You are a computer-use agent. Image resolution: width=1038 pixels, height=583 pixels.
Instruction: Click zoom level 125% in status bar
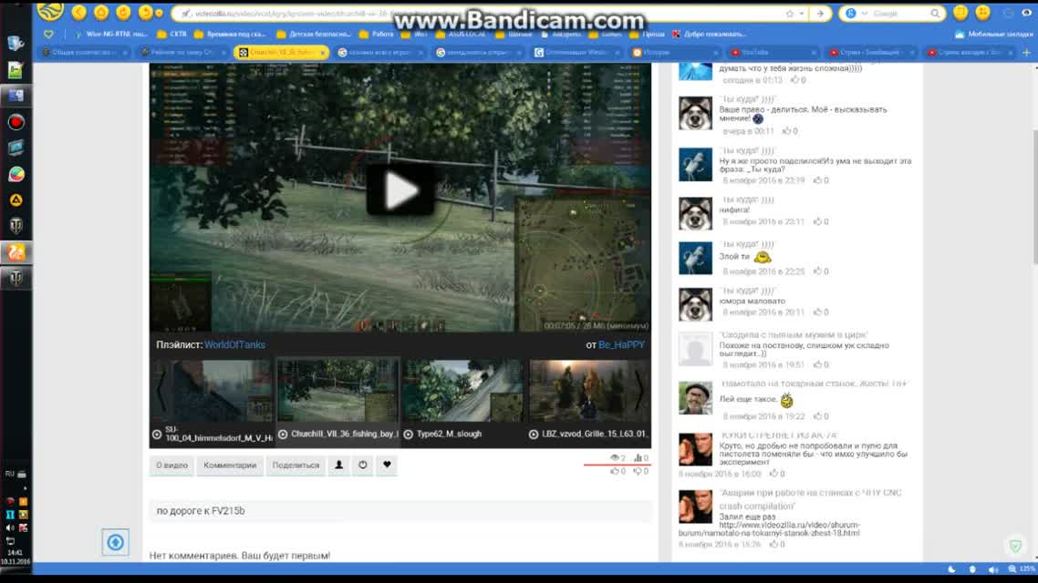pyautogui.click(x=1021, y=569)
